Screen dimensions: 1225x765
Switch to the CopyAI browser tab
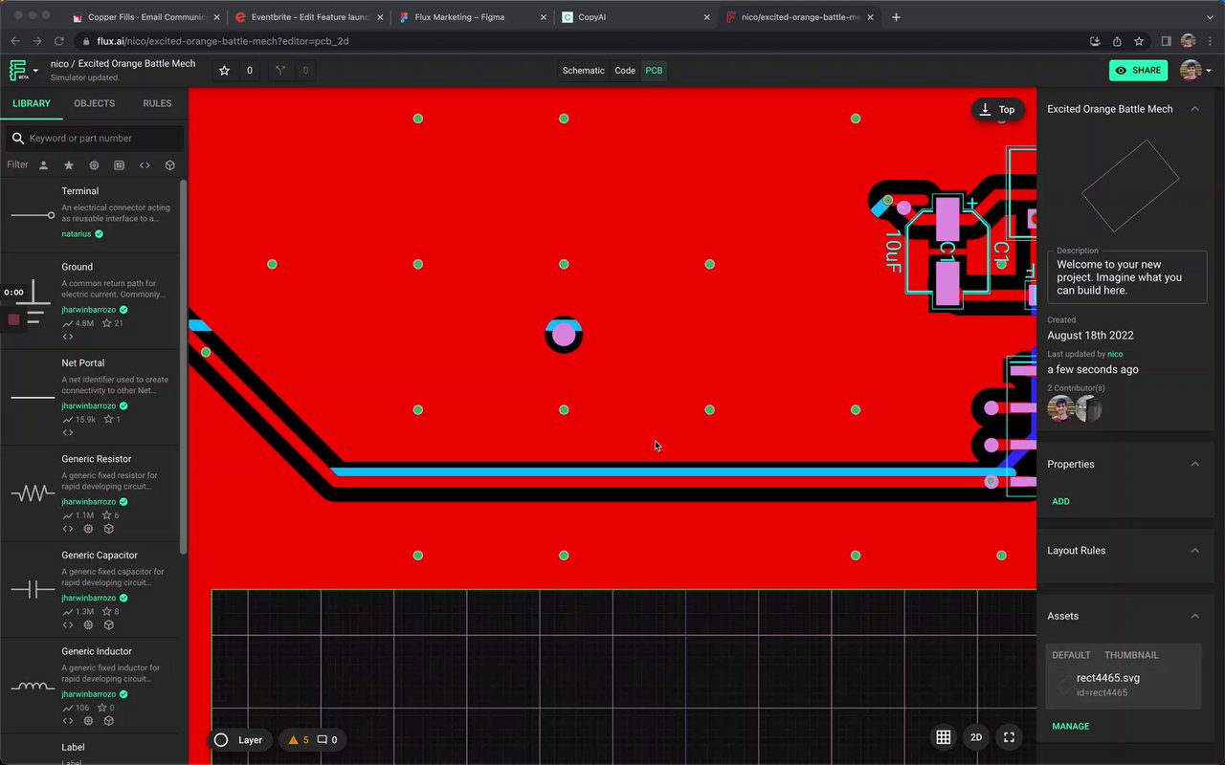(x=635, y=17)
